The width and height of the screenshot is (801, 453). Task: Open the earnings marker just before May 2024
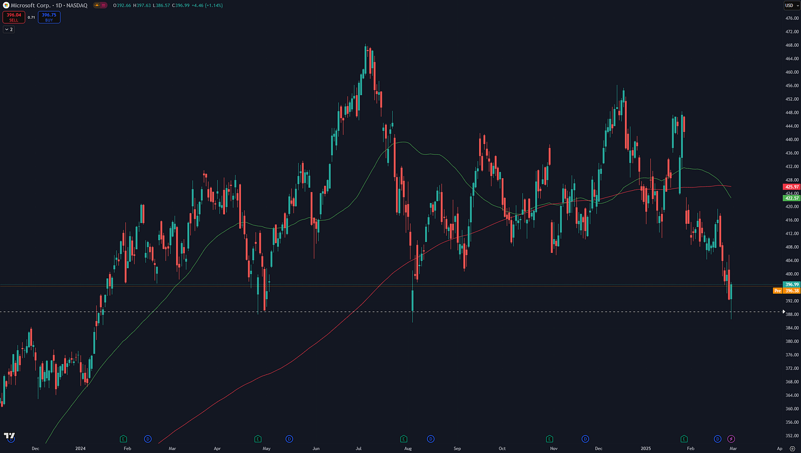(x=257, y=439)
